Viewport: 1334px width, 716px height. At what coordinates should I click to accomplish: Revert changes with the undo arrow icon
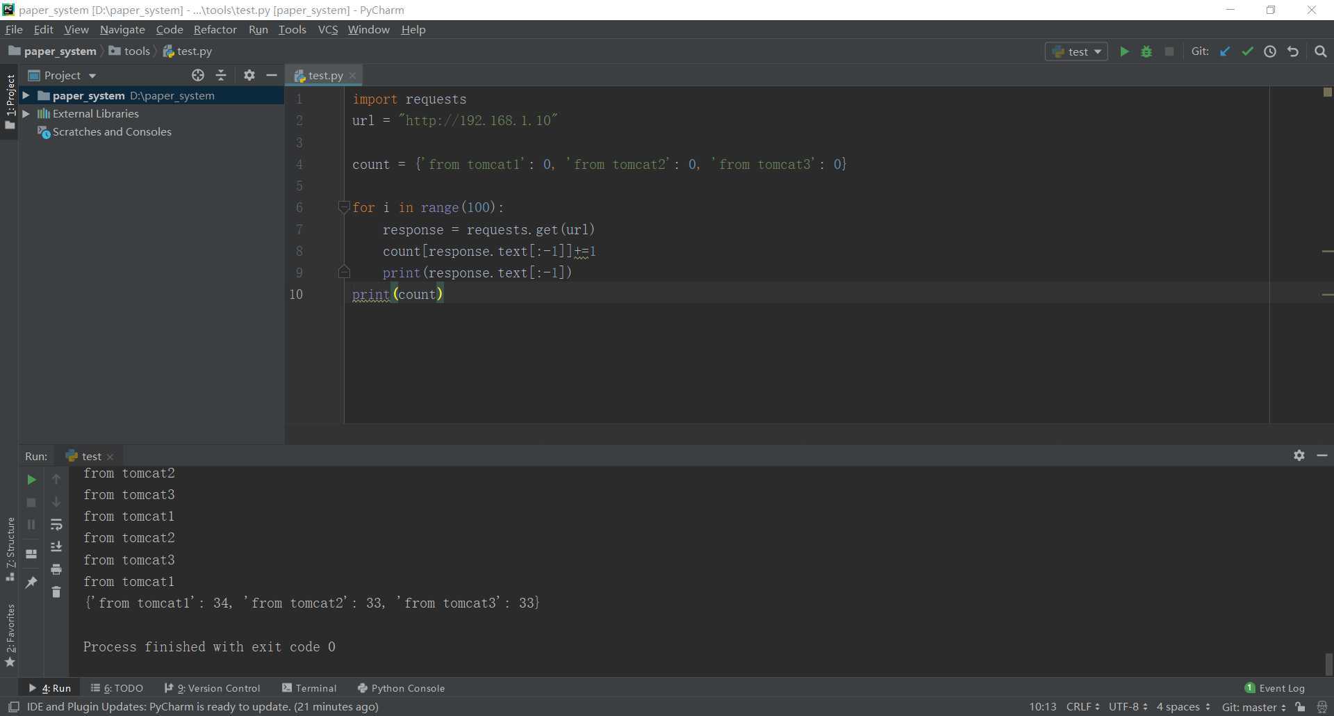(1293, 51)
